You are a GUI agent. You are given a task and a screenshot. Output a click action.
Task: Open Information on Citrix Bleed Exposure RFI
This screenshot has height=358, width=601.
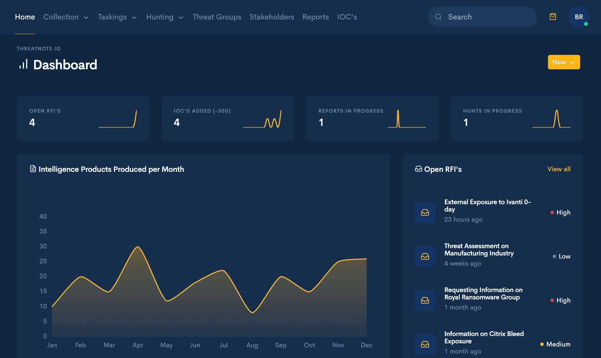[484, 337]
